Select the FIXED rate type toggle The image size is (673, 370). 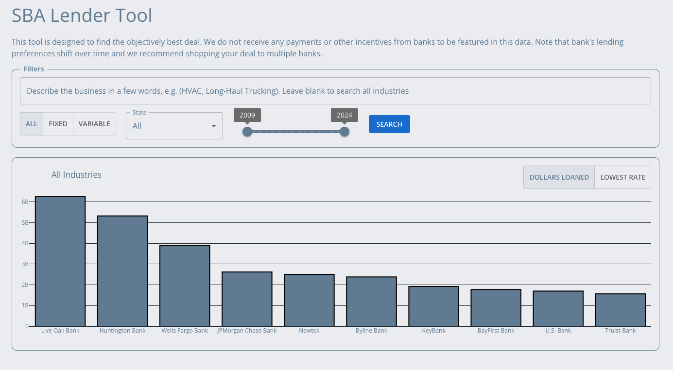(58, 124)
